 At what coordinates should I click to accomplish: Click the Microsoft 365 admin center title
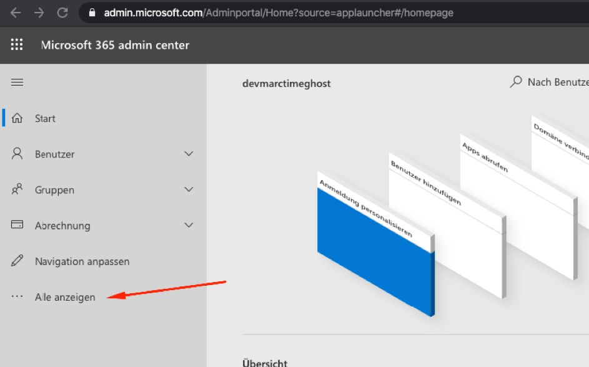point(115,45)
